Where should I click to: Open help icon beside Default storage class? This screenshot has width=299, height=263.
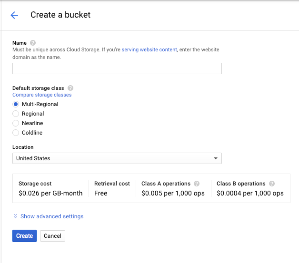(70, 88)
